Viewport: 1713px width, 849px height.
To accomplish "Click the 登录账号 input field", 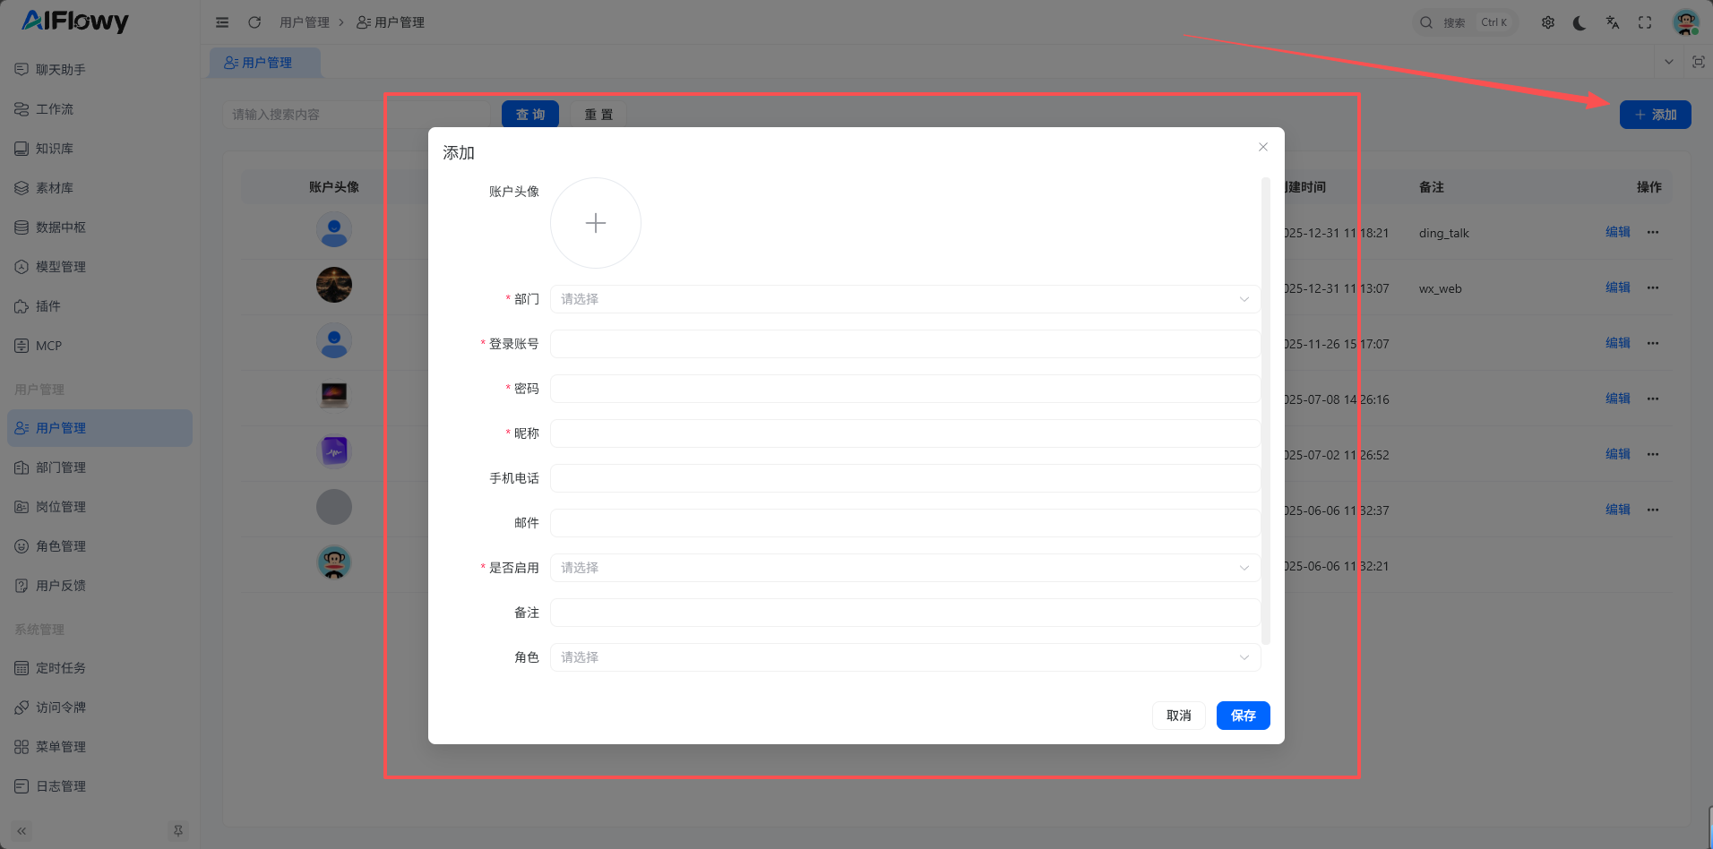I will point(905,344).
